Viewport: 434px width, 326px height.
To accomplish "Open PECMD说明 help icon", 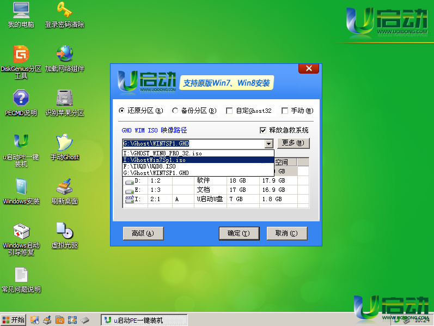I will (x=21, y=99).
